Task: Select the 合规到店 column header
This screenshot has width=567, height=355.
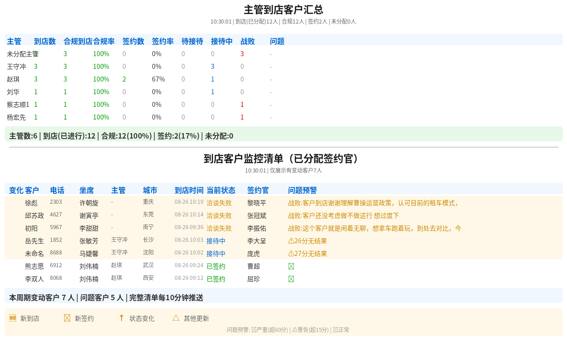Action: pyautogui.click(x=78, y=41)
